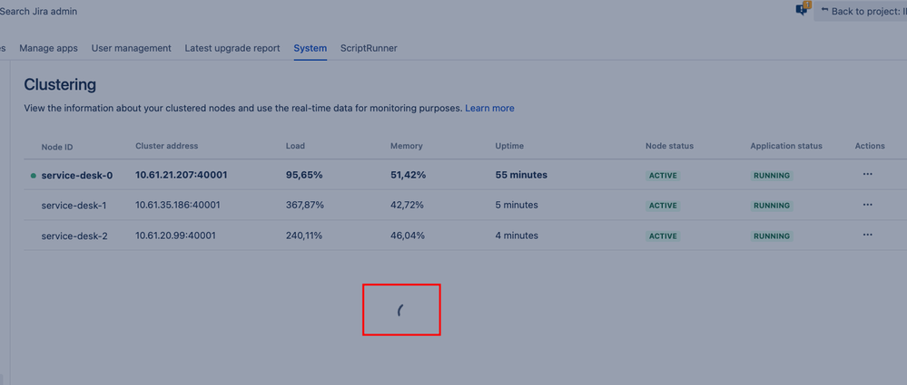Open actions menu for service-desk-0
The height and width of the screenshot is (385, 907).
(867, 174)
